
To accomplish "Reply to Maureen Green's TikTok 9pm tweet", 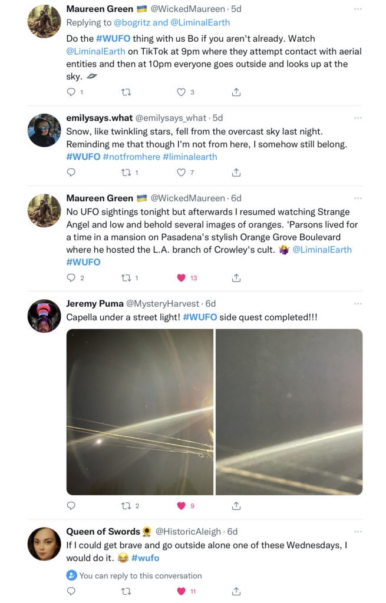I will point(71,92).
